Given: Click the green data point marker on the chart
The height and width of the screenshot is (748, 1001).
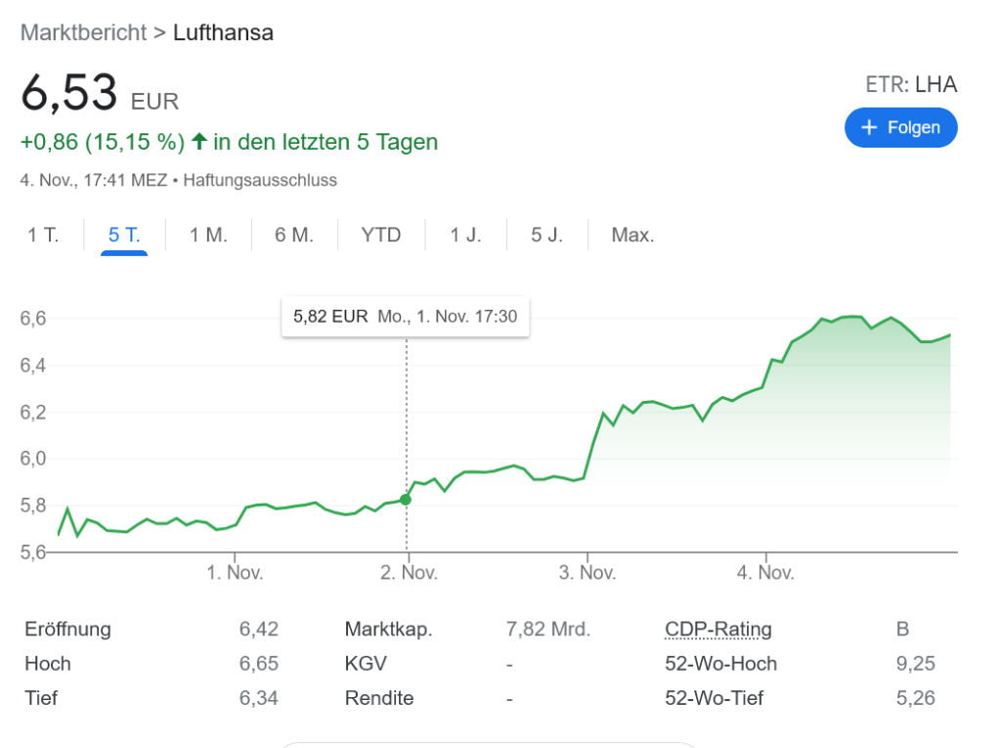Looking at the screenshot, I should 406,500.
